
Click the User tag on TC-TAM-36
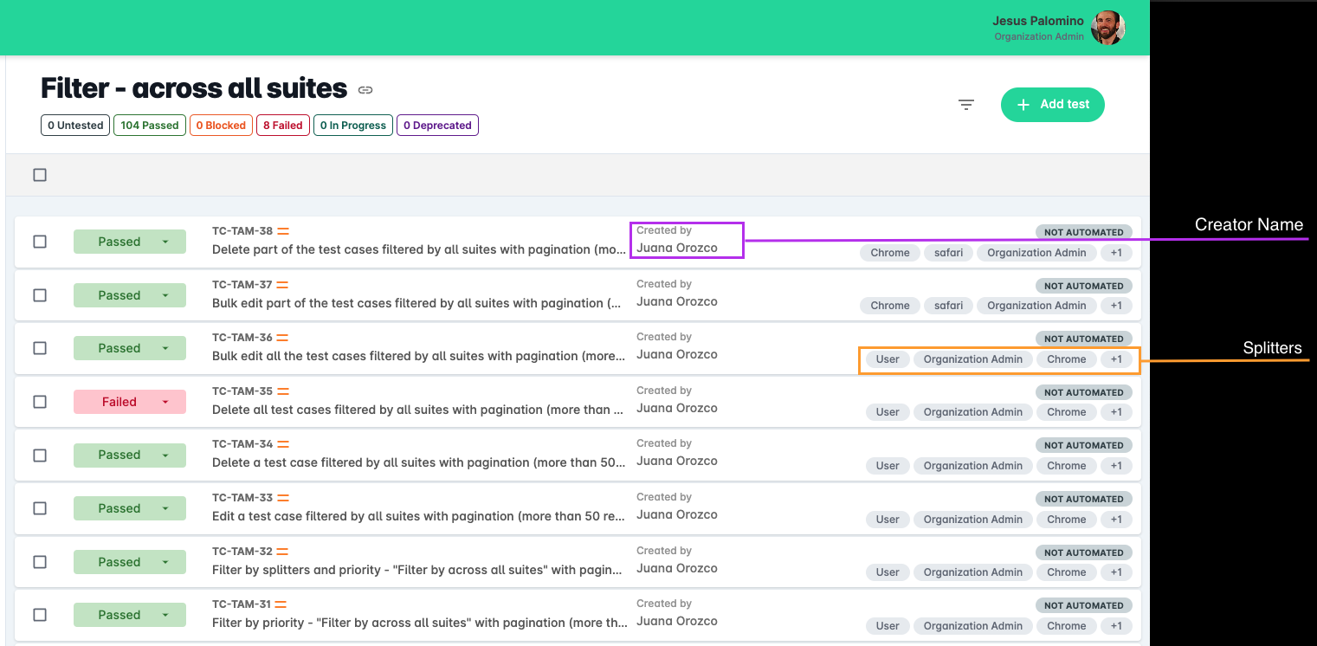point(888,359)
